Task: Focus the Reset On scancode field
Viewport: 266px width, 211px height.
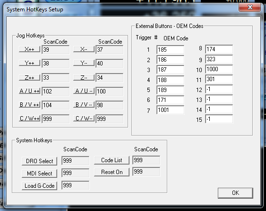Action: [146, 172]
